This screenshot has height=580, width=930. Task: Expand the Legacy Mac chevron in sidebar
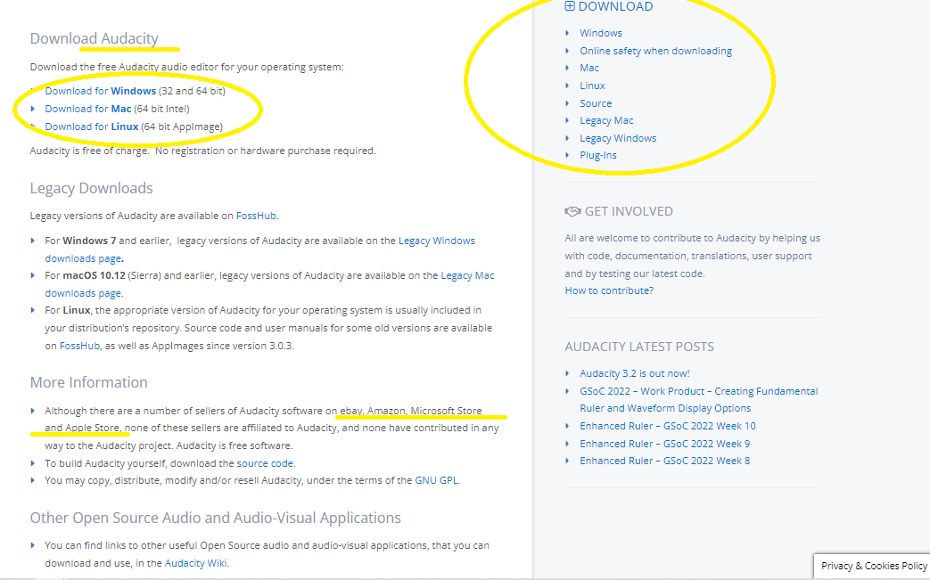[567, 120]
